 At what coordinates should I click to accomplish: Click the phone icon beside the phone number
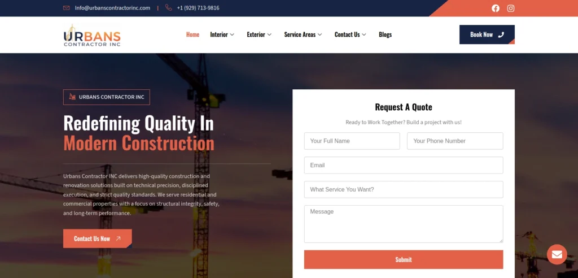[168, 7]
